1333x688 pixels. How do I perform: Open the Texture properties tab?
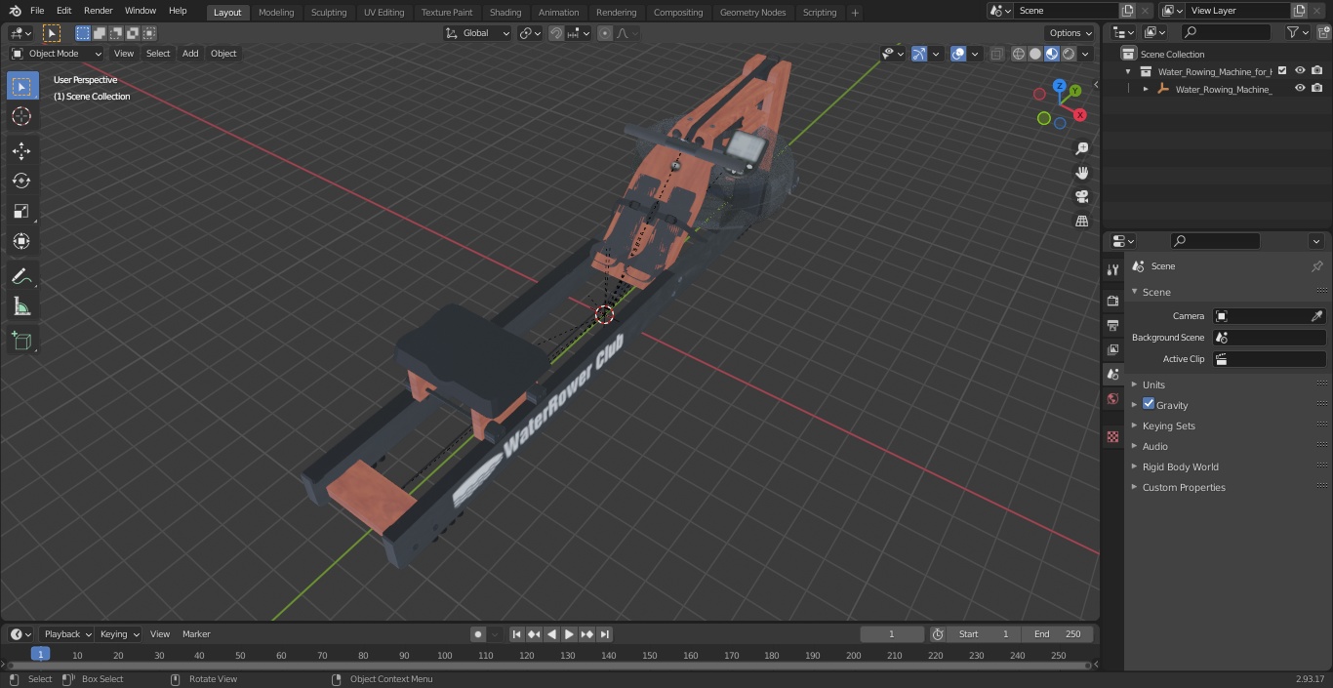[x=1112, y=436]
